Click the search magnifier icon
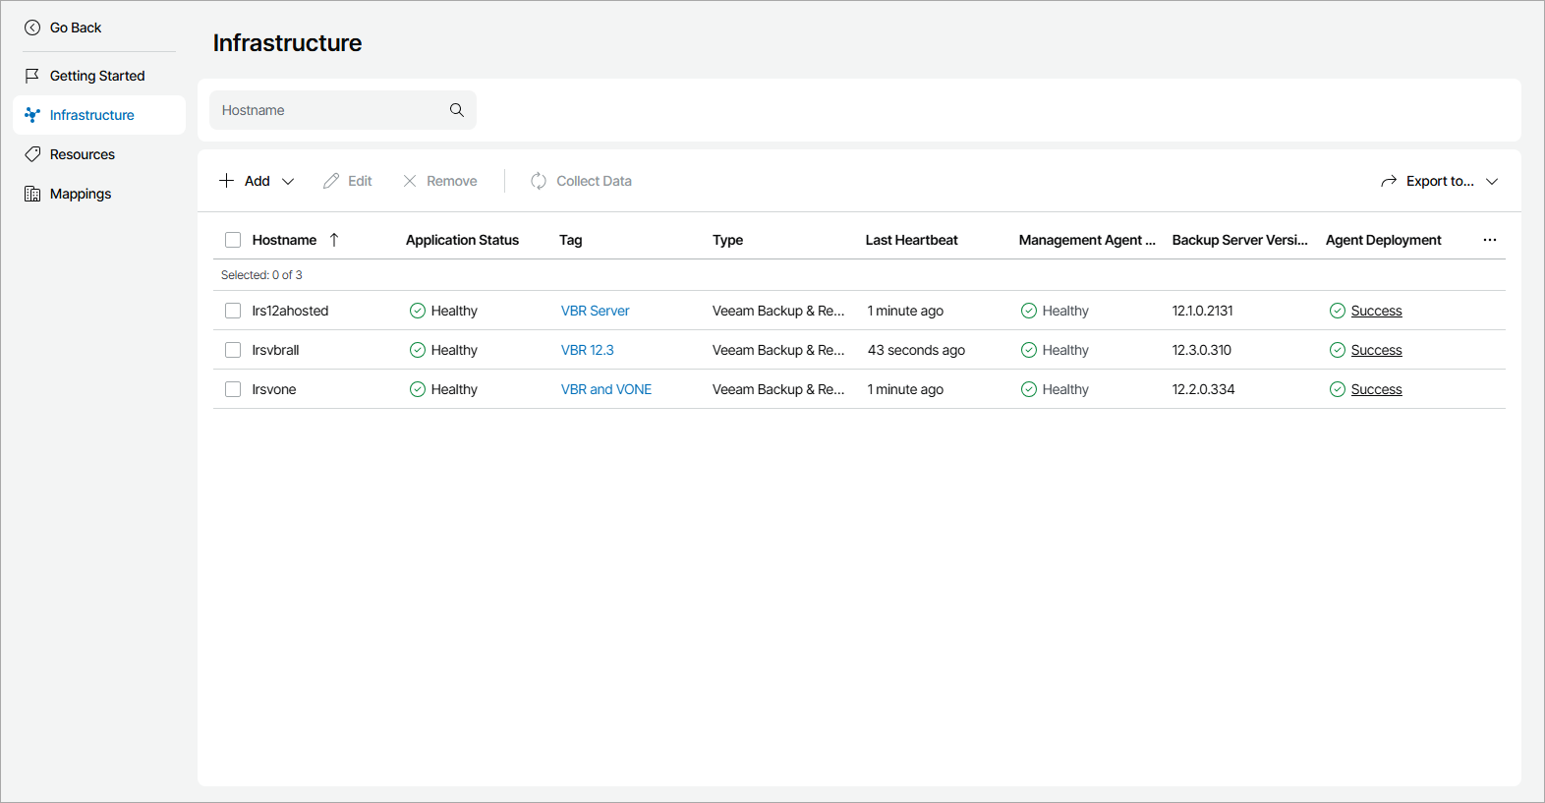 point(457,110)
